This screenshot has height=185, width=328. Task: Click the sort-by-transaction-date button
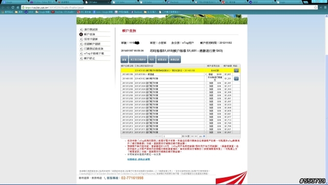tap(138, 60)
